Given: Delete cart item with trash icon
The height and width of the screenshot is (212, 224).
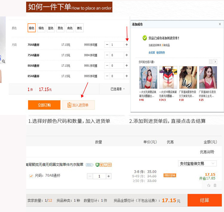Looking at the screenshot, I should pos(215,185).
